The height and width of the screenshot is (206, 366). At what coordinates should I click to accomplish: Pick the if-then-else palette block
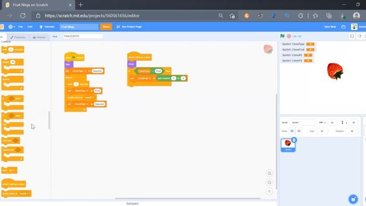tap(13, 123)
